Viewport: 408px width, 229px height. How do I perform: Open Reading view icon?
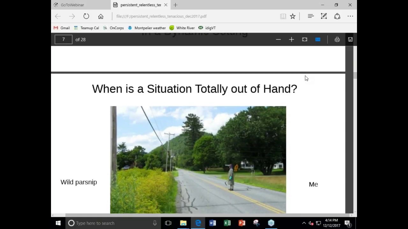pyautogui.click(x=283, y=16)
